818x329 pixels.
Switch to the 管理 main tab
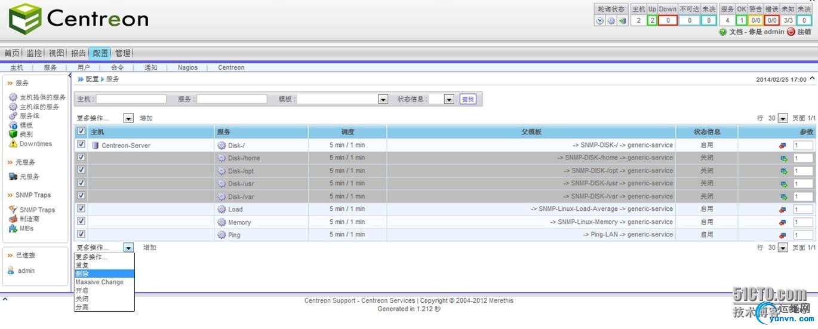(x=122, y=53)
